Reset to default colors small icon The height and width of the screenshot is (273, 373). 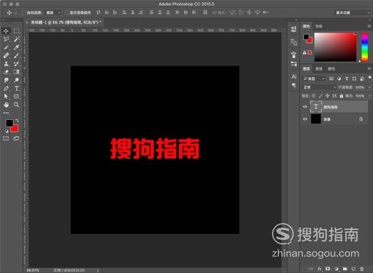tap(6, 131)
